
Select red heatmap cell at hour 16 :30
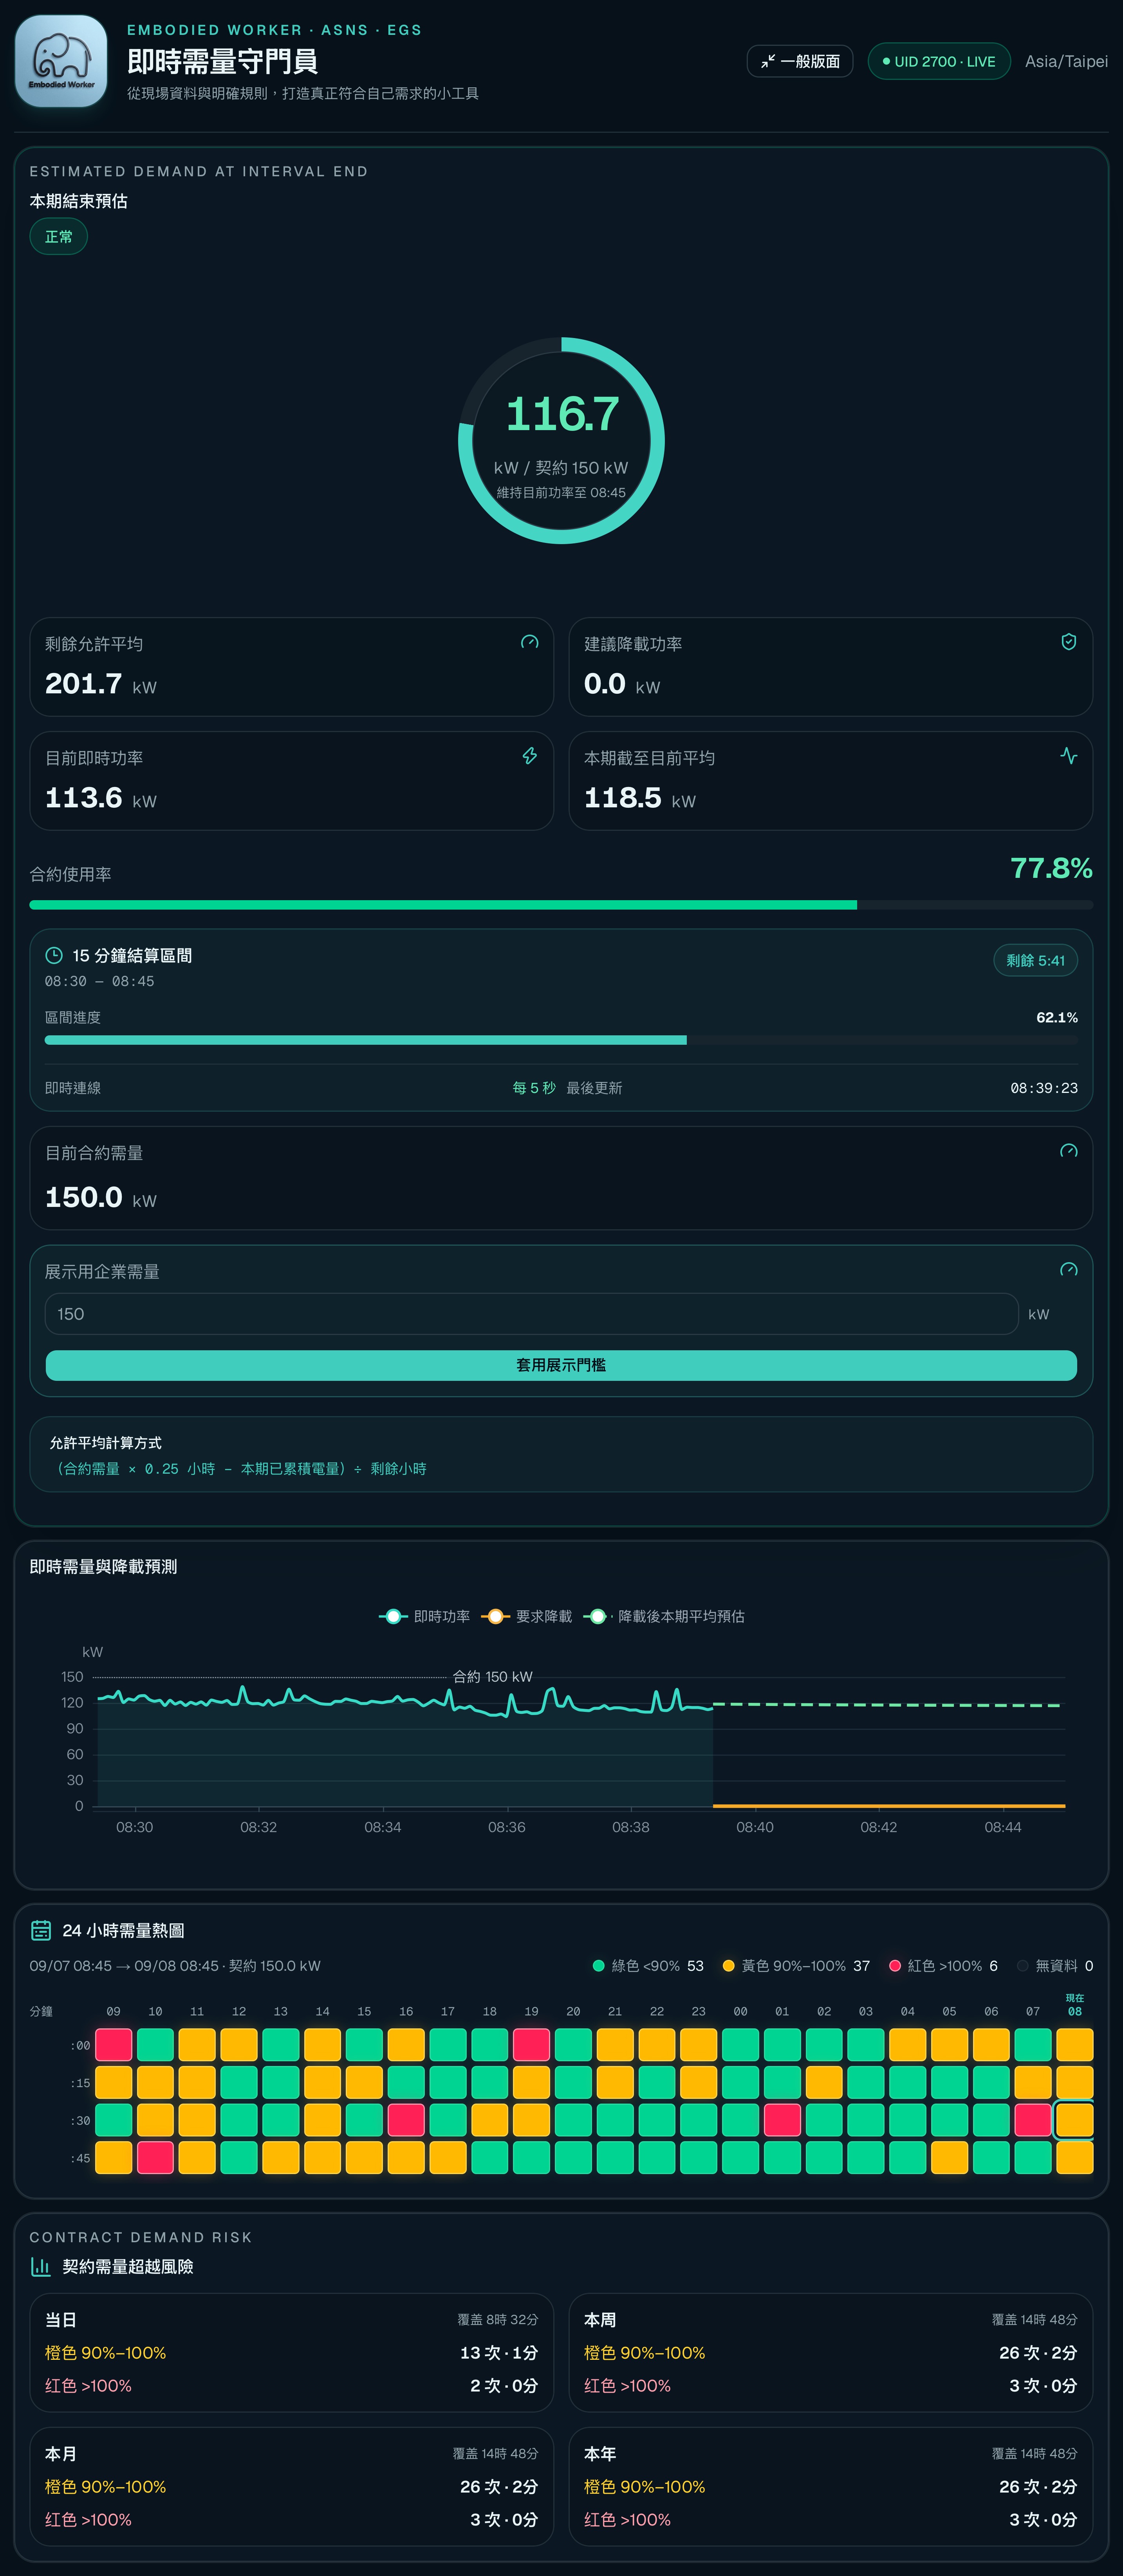pos(406,2120)
